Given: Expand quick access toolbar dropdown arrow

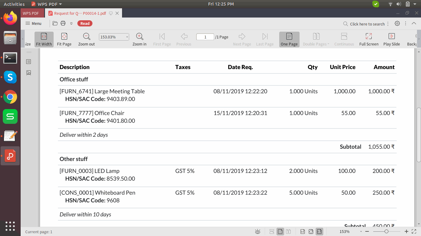Looking at the screenshot, I should click(71, 23).
